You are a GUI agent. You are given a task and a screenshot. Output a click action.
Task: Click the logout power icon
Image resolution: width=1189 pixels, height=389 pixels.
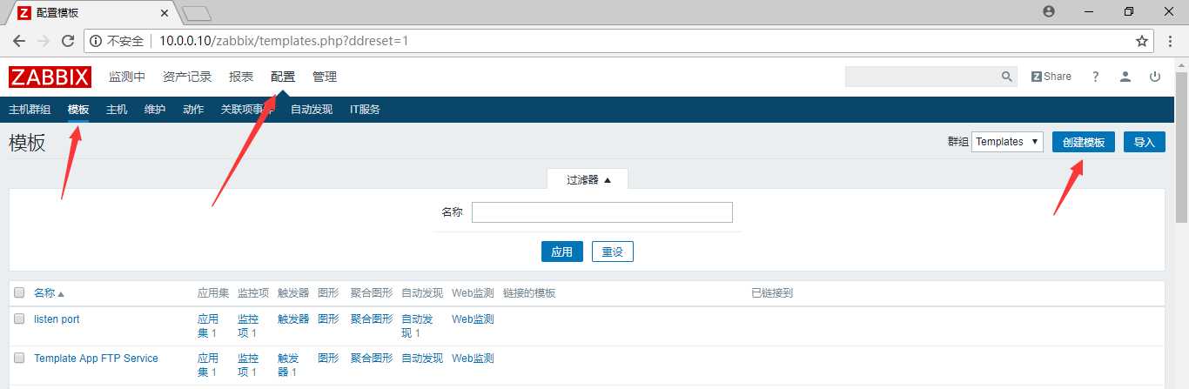pyautogui.click(x=1155, y=77)
